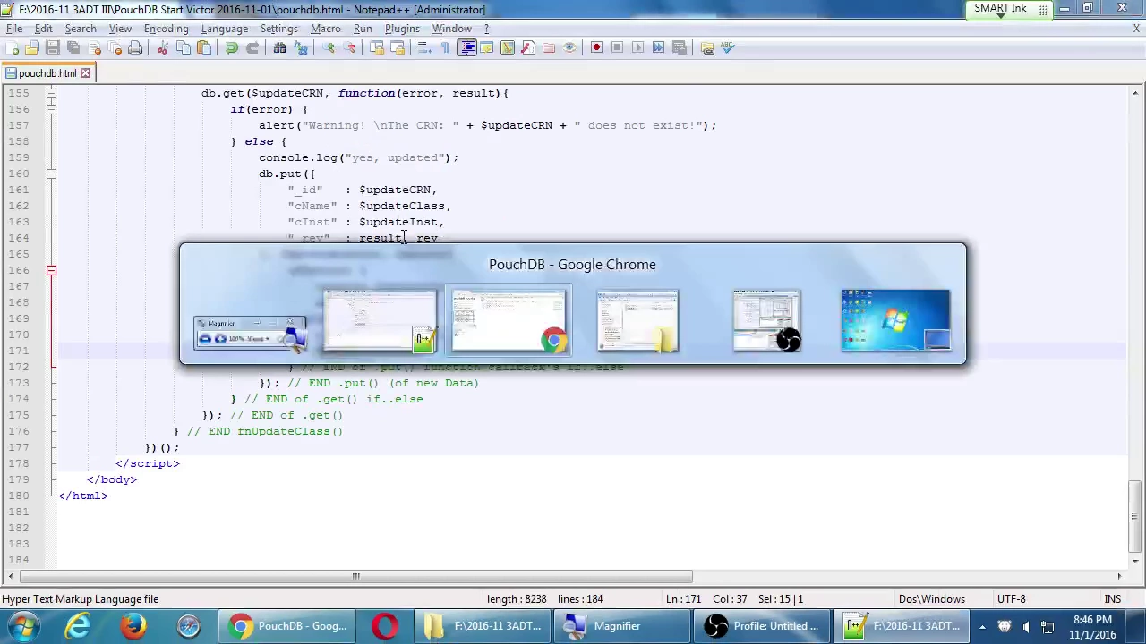
Task: Toggle Show All Characters paragraph icon
Action: tap(446, 48)
